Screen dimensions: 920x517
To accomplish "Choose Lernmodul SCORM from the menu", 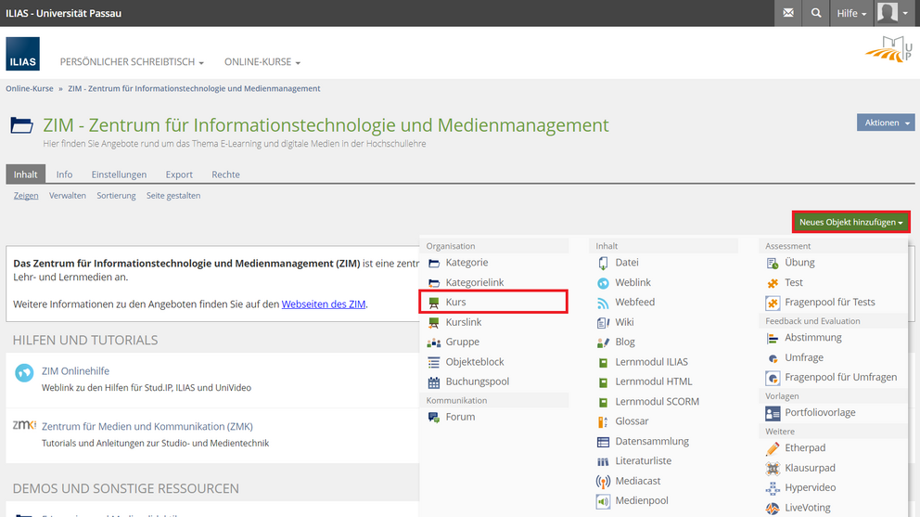I will pos(658,402).
